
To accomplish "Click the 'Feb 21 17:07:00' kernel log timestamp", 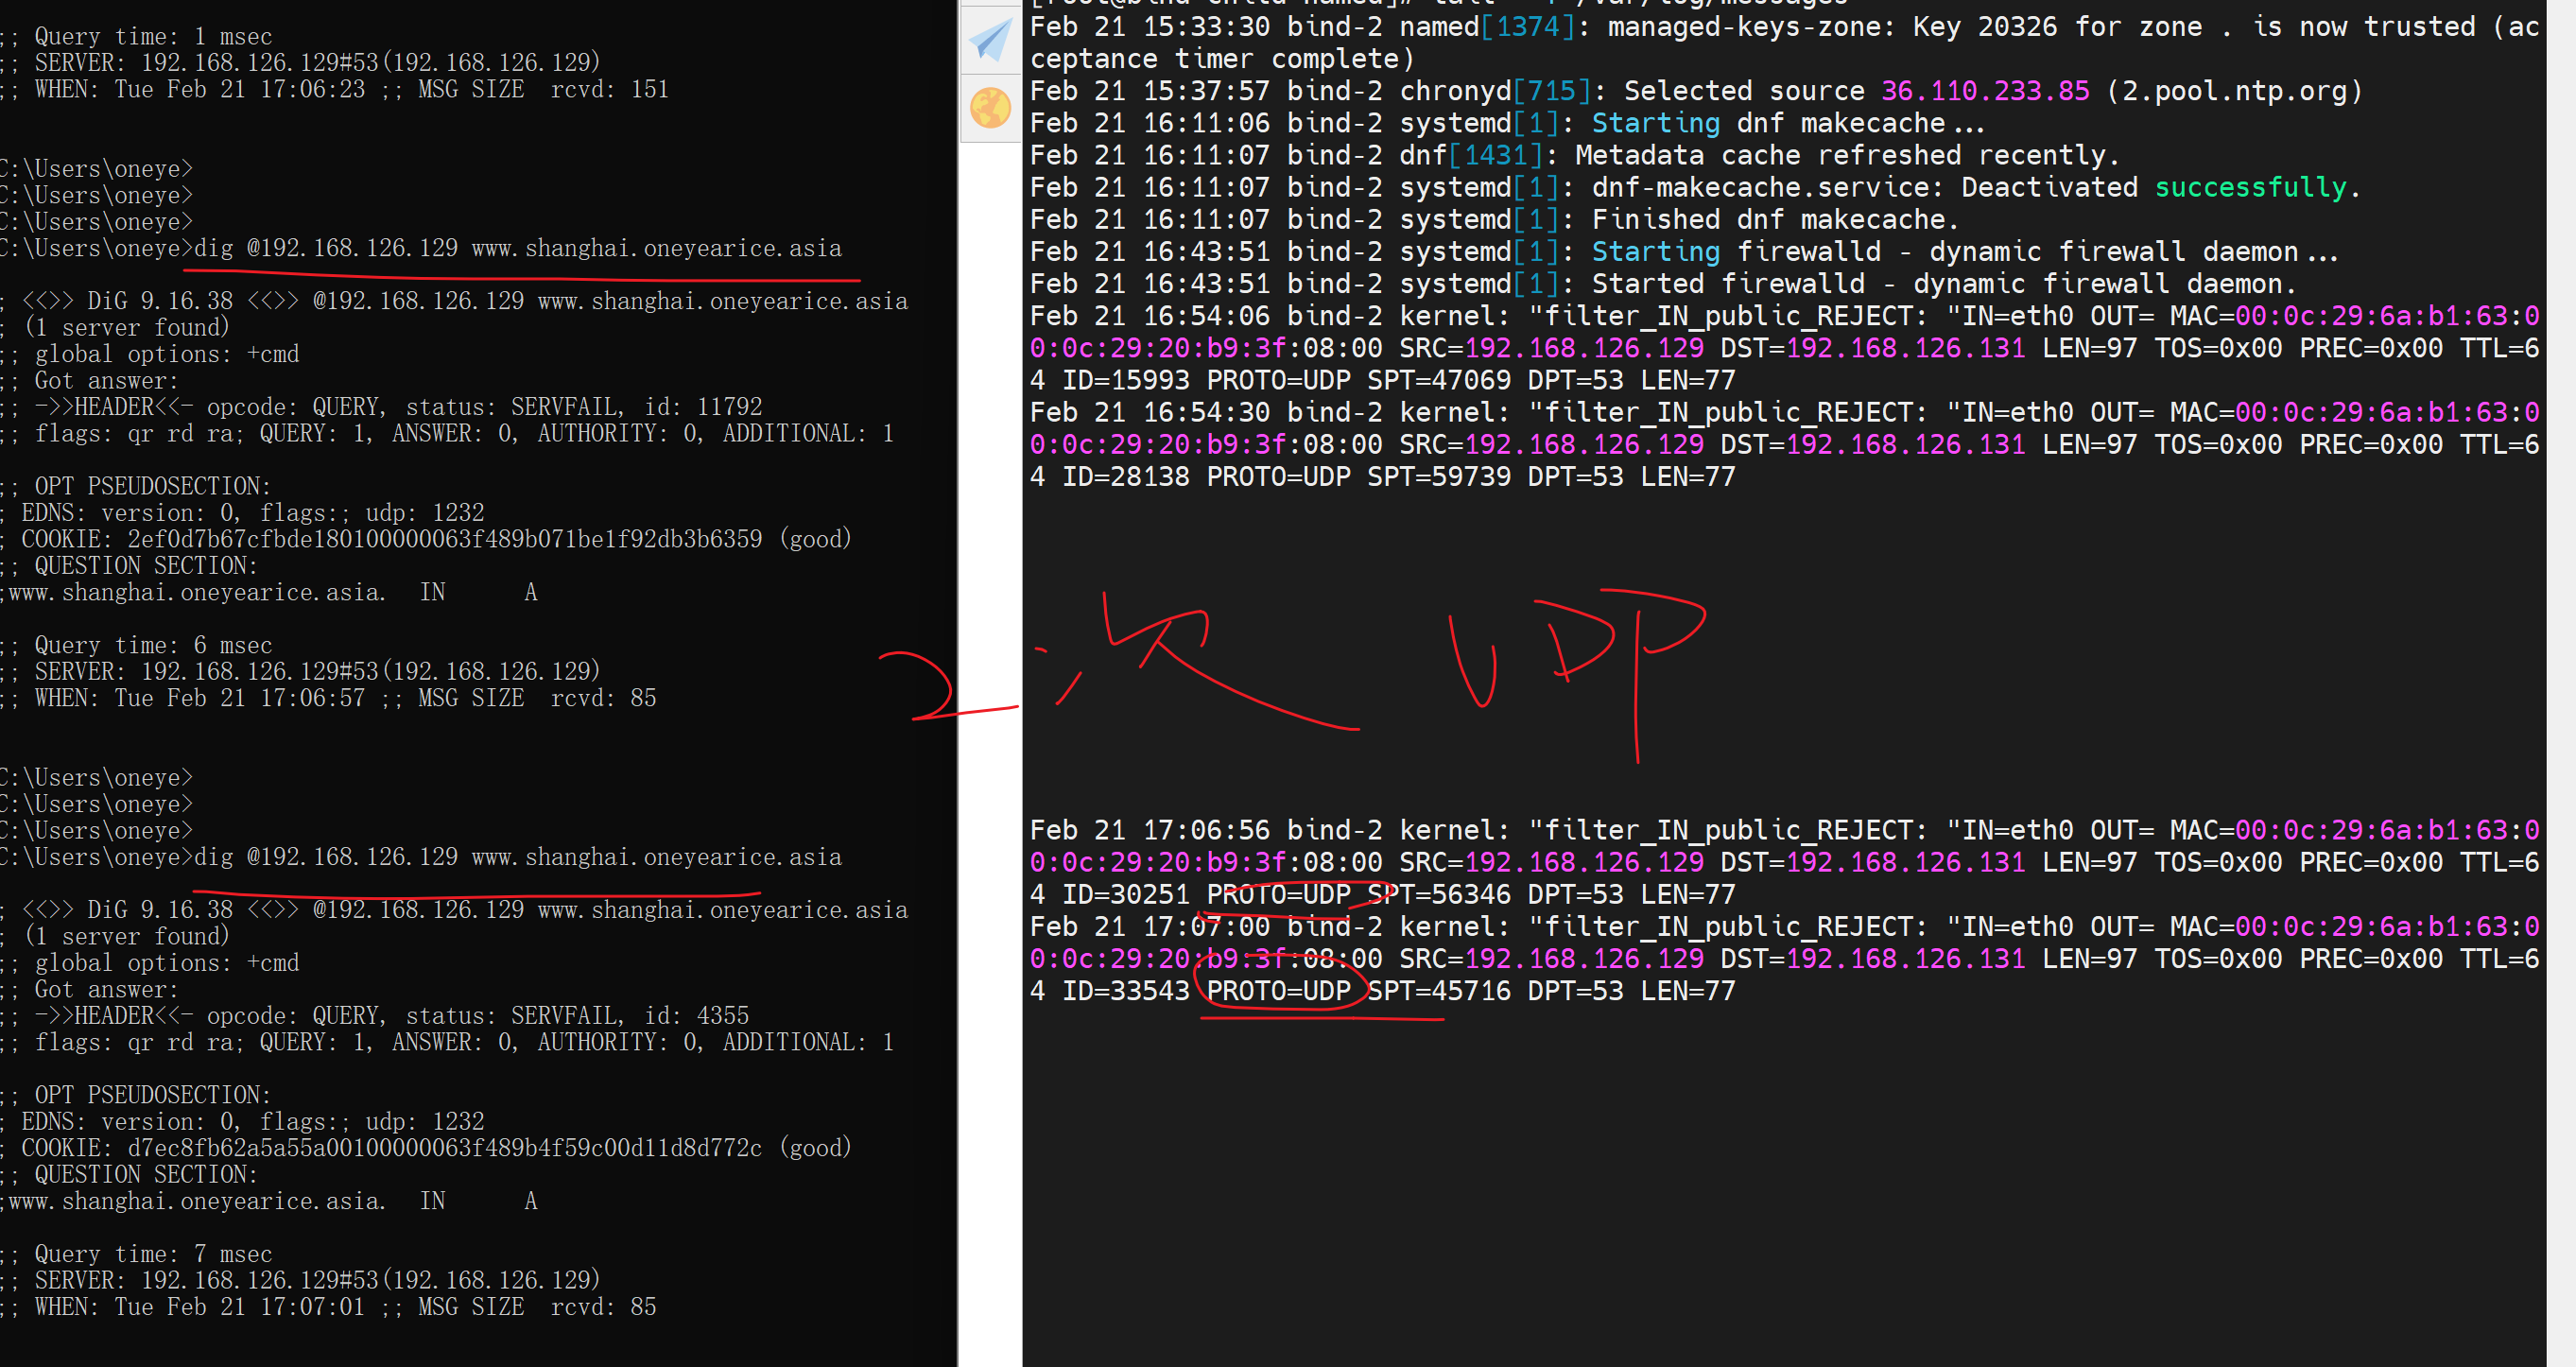I will pyautogui.click(x=1150, y=926).
